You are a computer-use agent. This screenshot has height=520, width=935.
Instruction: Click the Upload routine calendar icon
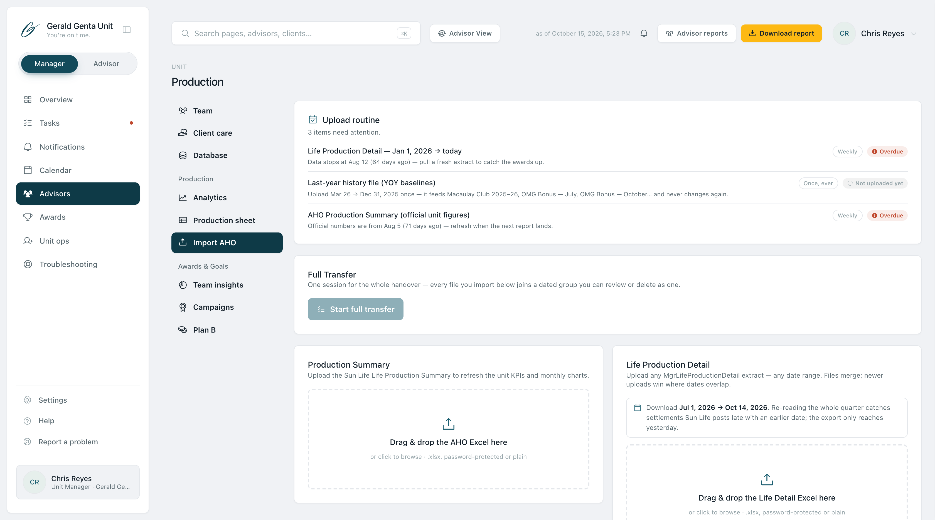click(x=313, y=119)
